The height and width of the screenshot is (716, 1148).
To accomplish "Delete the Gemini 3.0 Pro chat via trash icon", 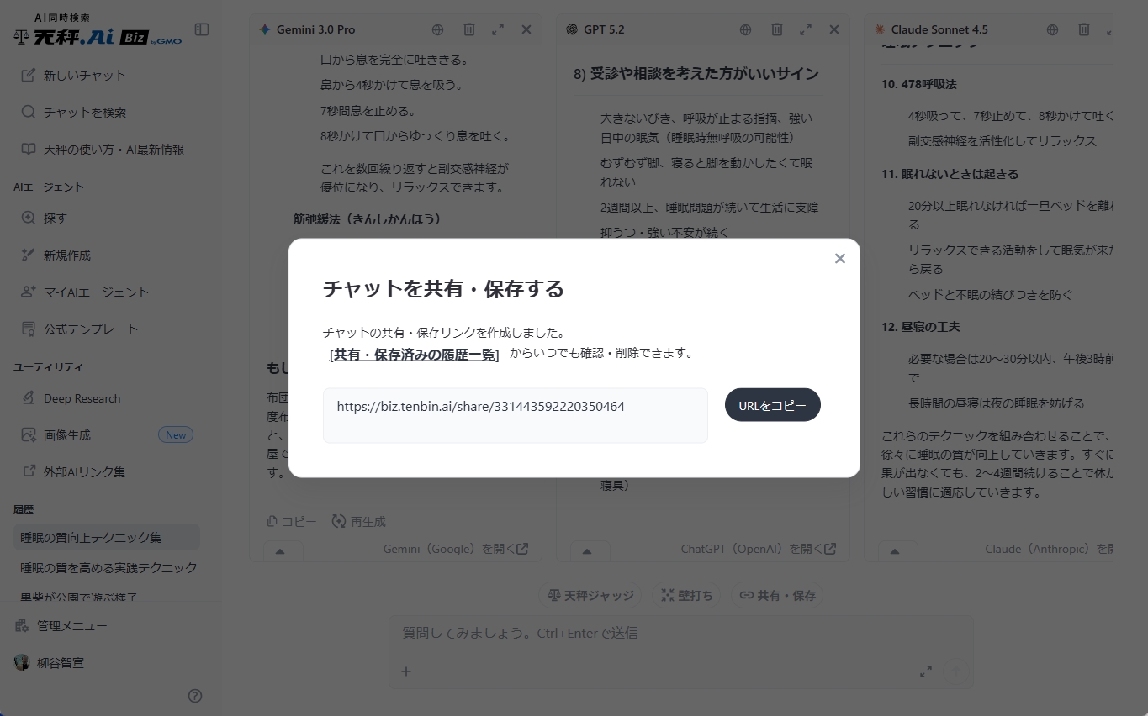I will pos(468,29).
